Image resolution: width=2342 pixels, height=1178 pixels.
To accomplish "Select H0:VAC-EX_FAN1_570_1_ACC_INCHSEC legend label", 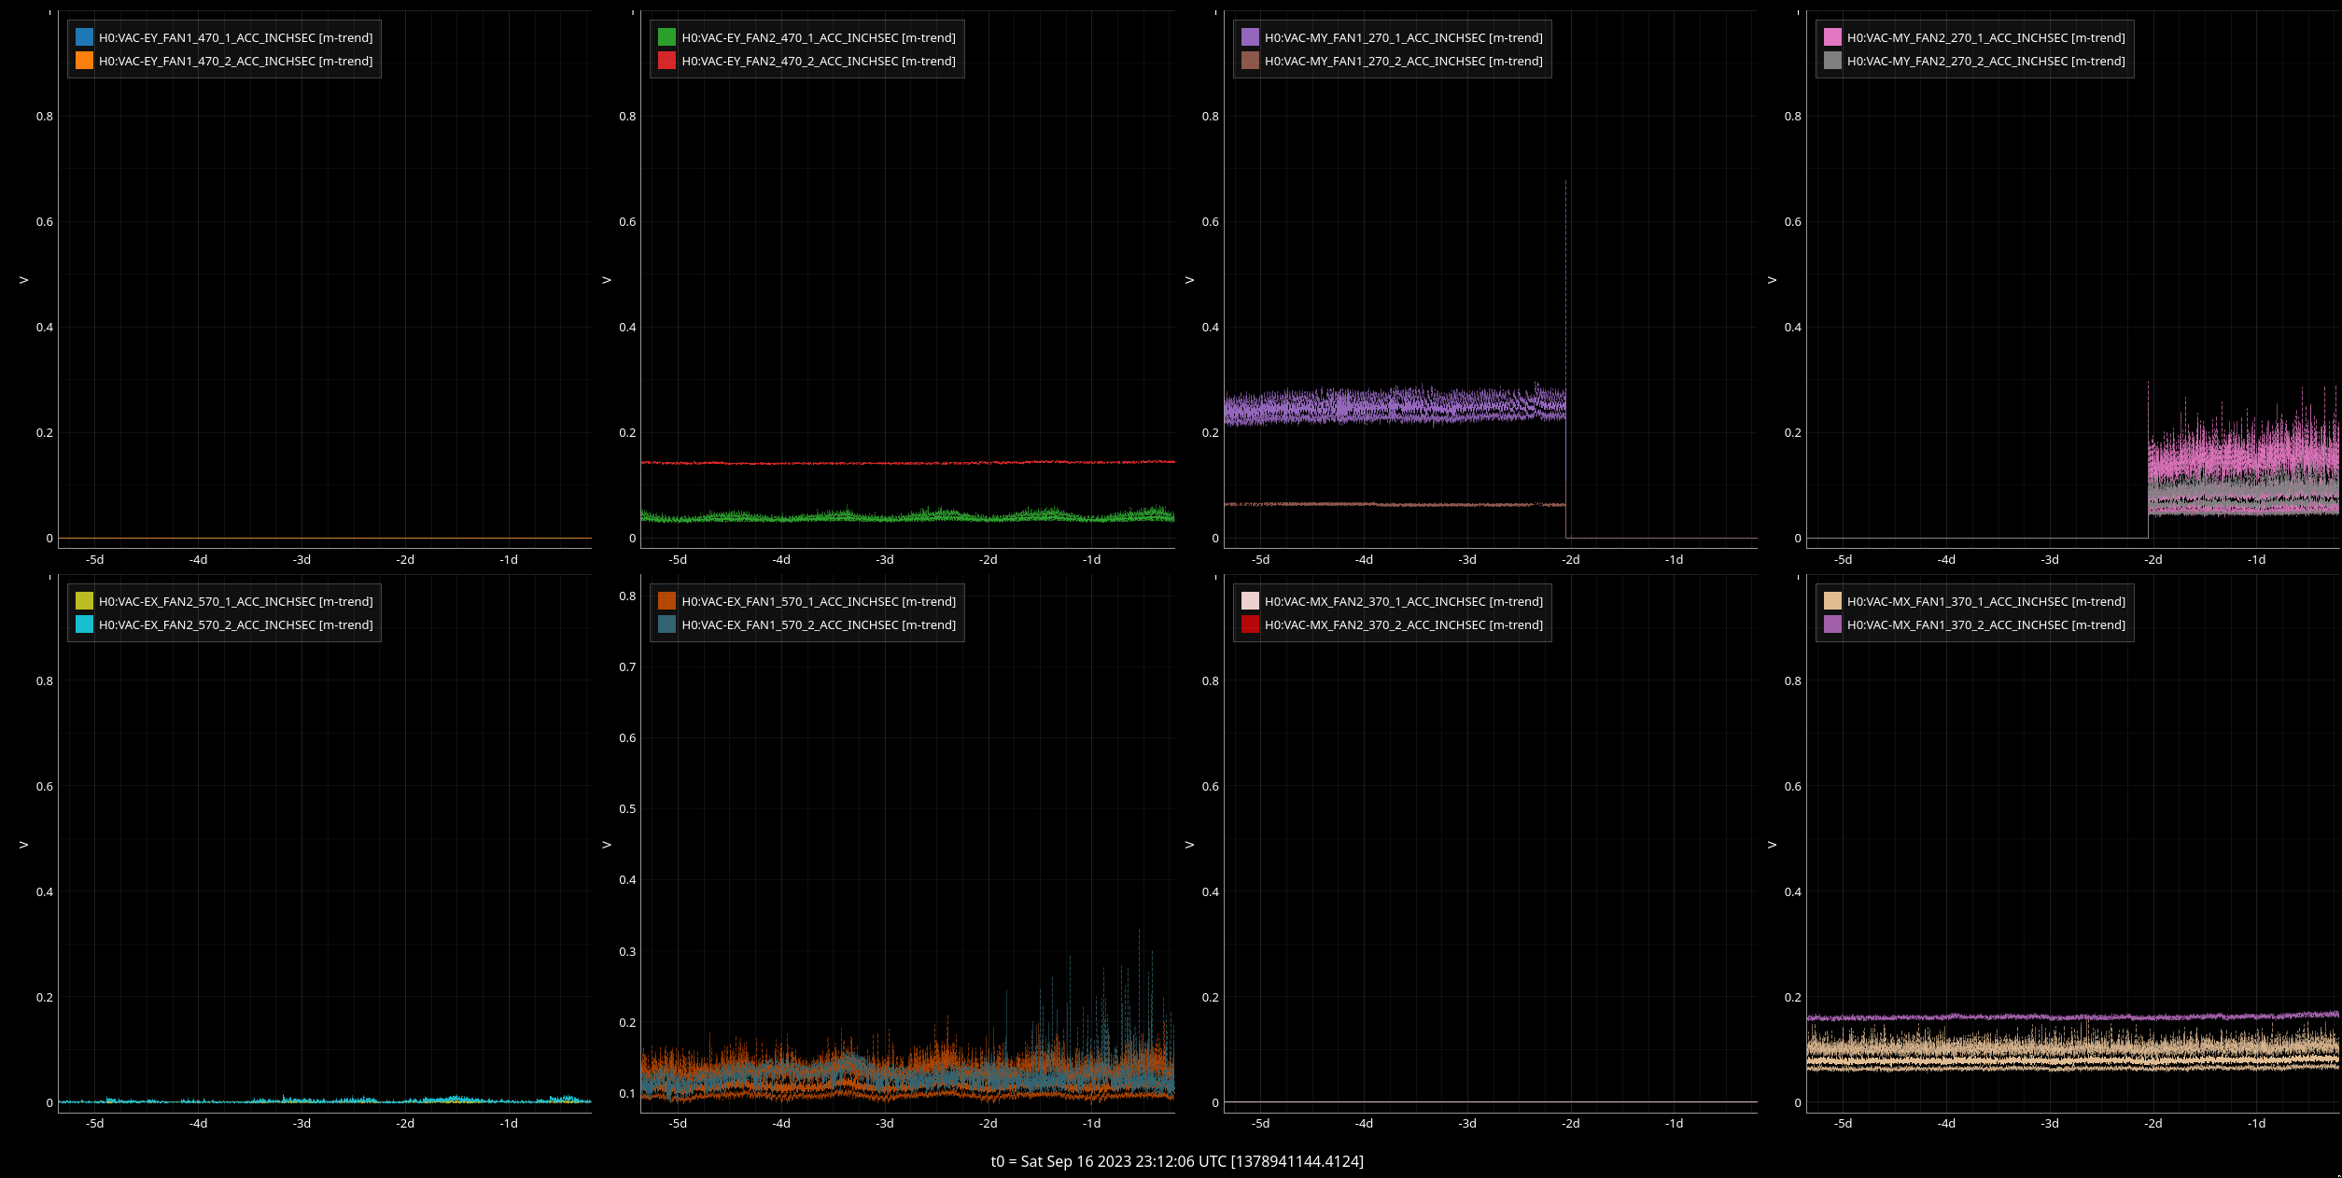I will tap(819, 602).
